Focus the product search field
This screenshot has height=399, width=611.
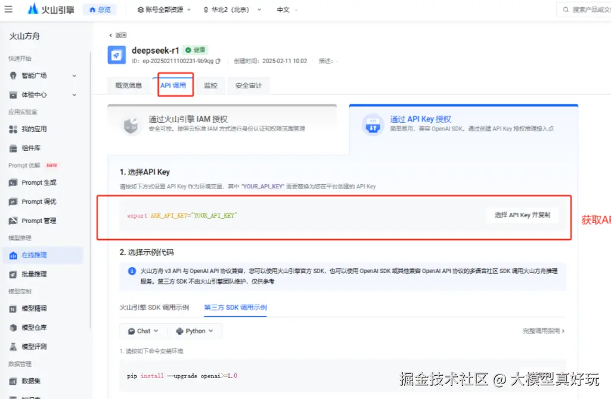pos(585,10)
